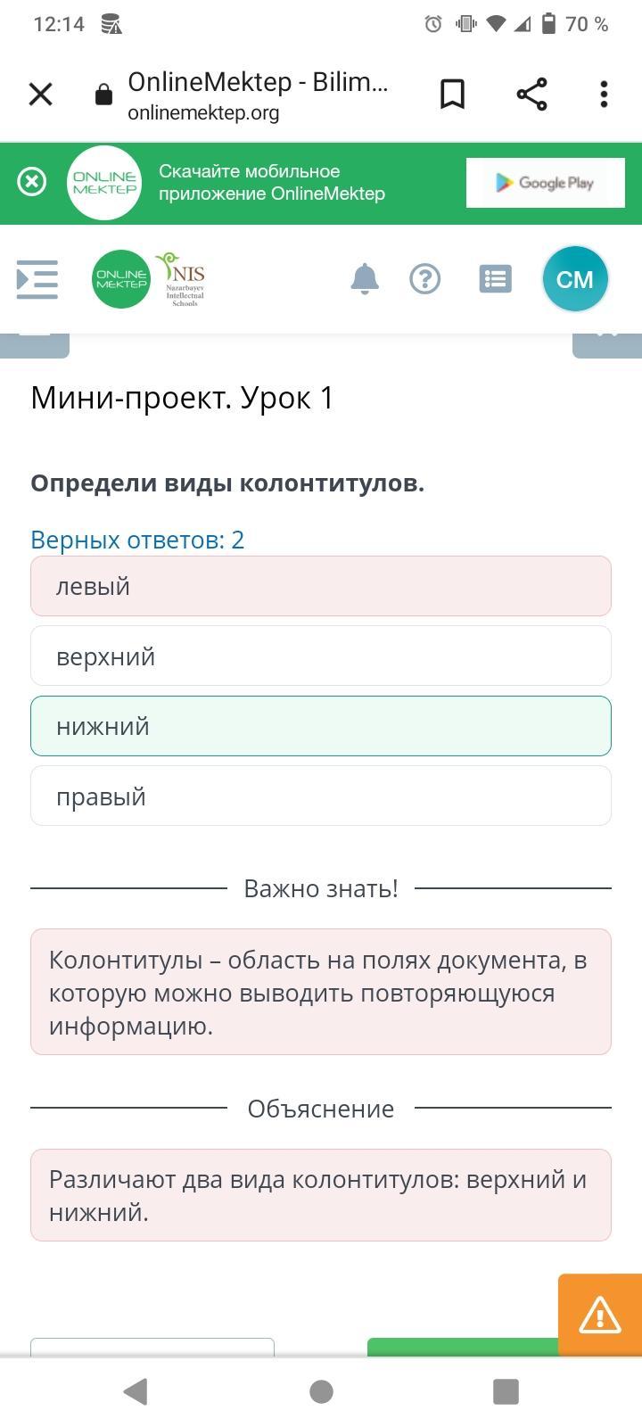This screenshot has height=1427, width=642.
Task: Open the CM profile avatar menu
Action: (x=575, y=279)
